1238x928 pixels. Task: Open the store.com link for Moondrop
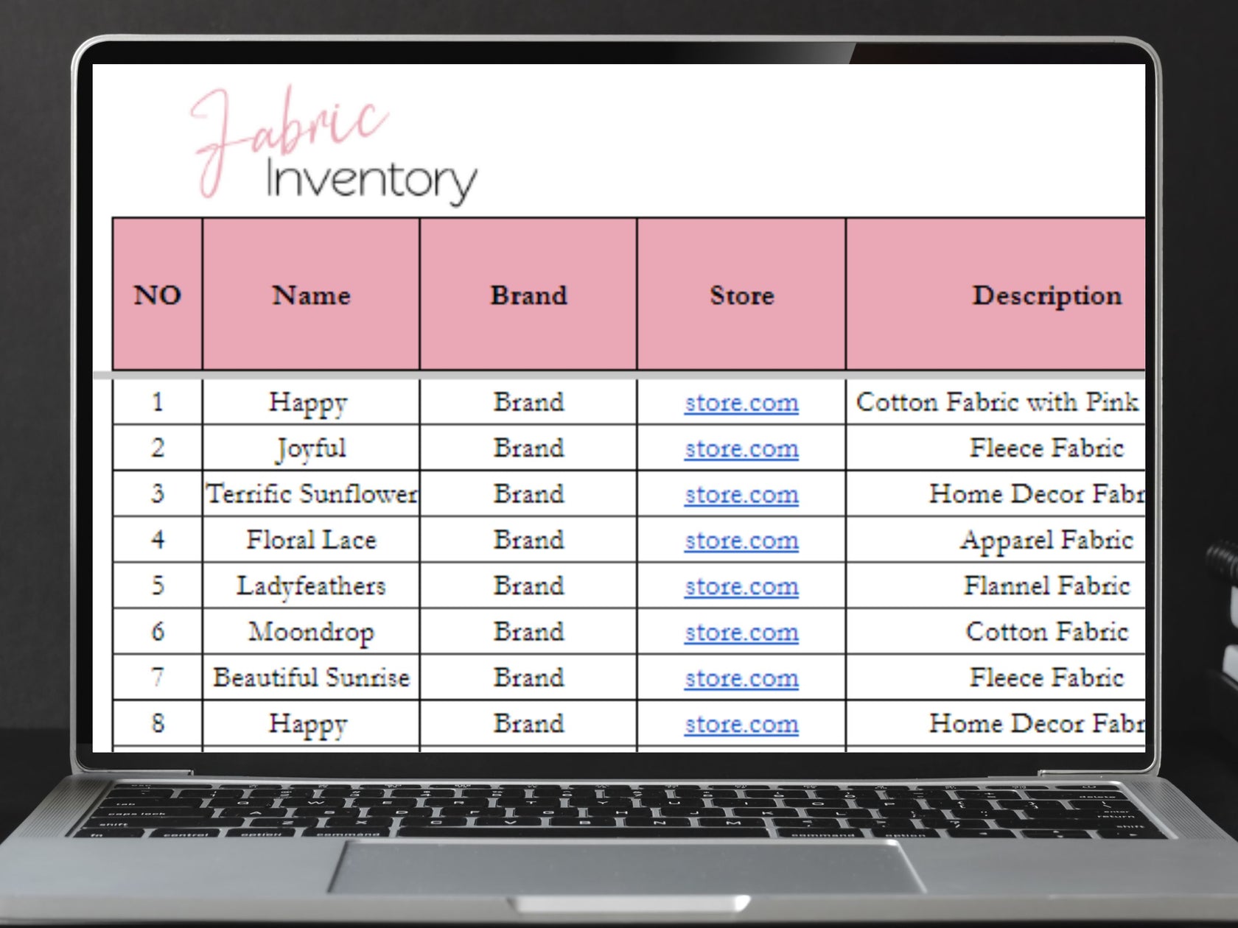[x=740, y=632]
